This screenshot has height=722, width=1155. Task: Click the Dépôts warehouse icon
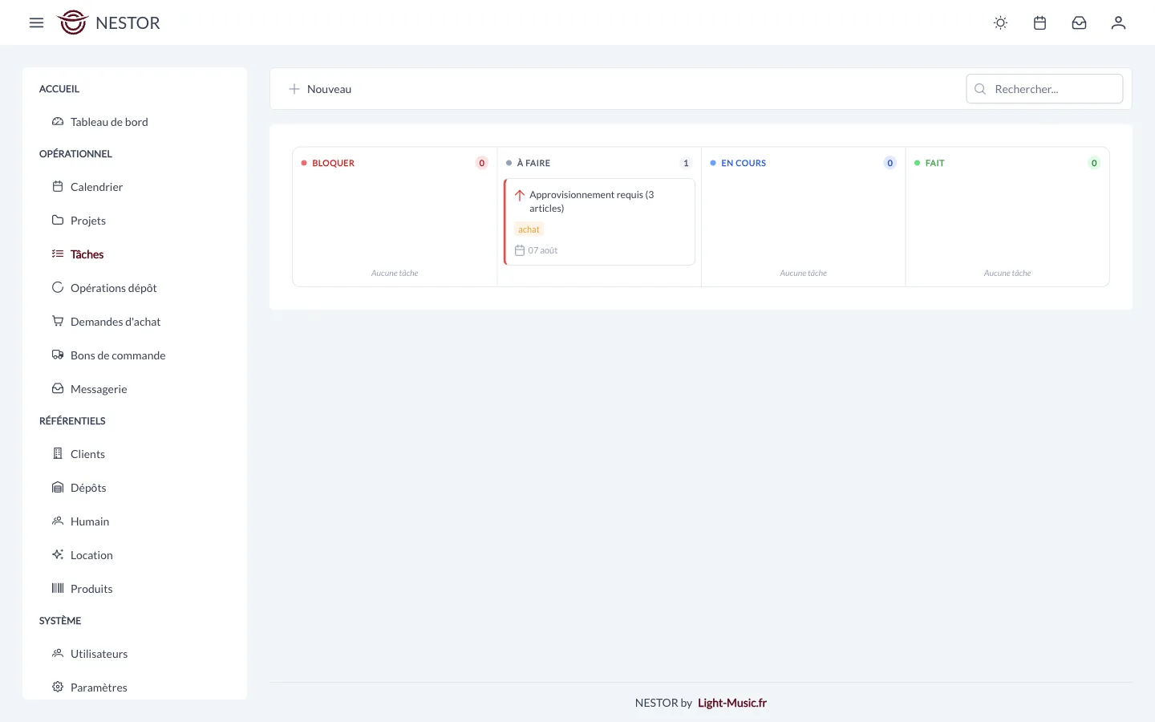(x=58, y=488)
